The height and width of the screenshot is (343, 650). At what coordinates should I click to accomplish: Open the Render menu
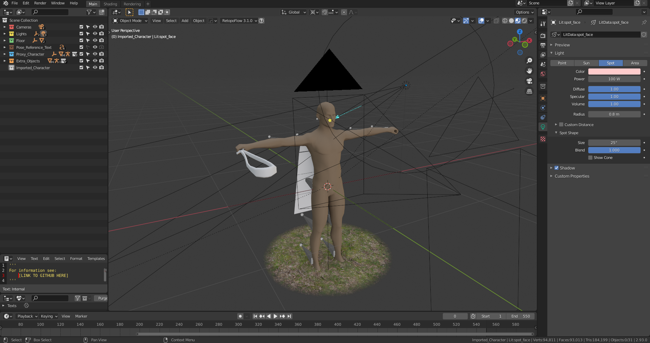pos(40,3)
